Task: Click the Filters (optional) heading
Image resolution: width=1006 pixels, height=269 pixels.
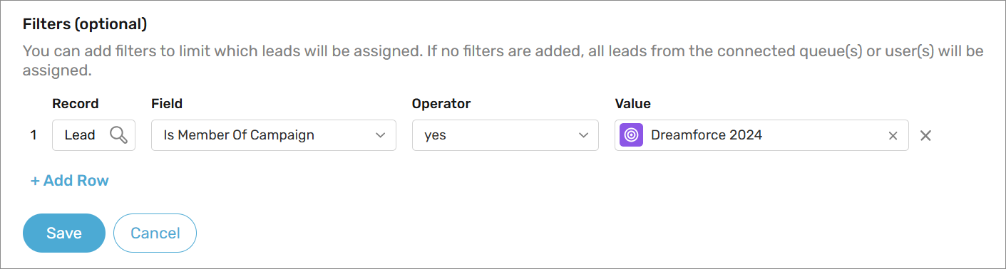Action: (85, 24)
